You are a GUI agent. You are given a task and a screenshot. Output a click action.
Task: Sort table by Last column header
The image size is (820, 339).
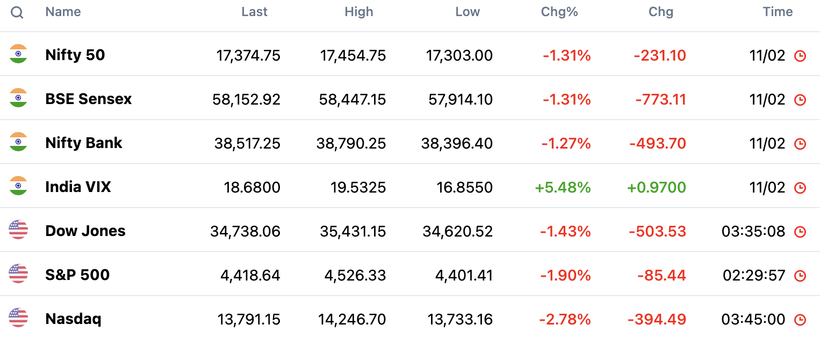click(x=254, y=12)
